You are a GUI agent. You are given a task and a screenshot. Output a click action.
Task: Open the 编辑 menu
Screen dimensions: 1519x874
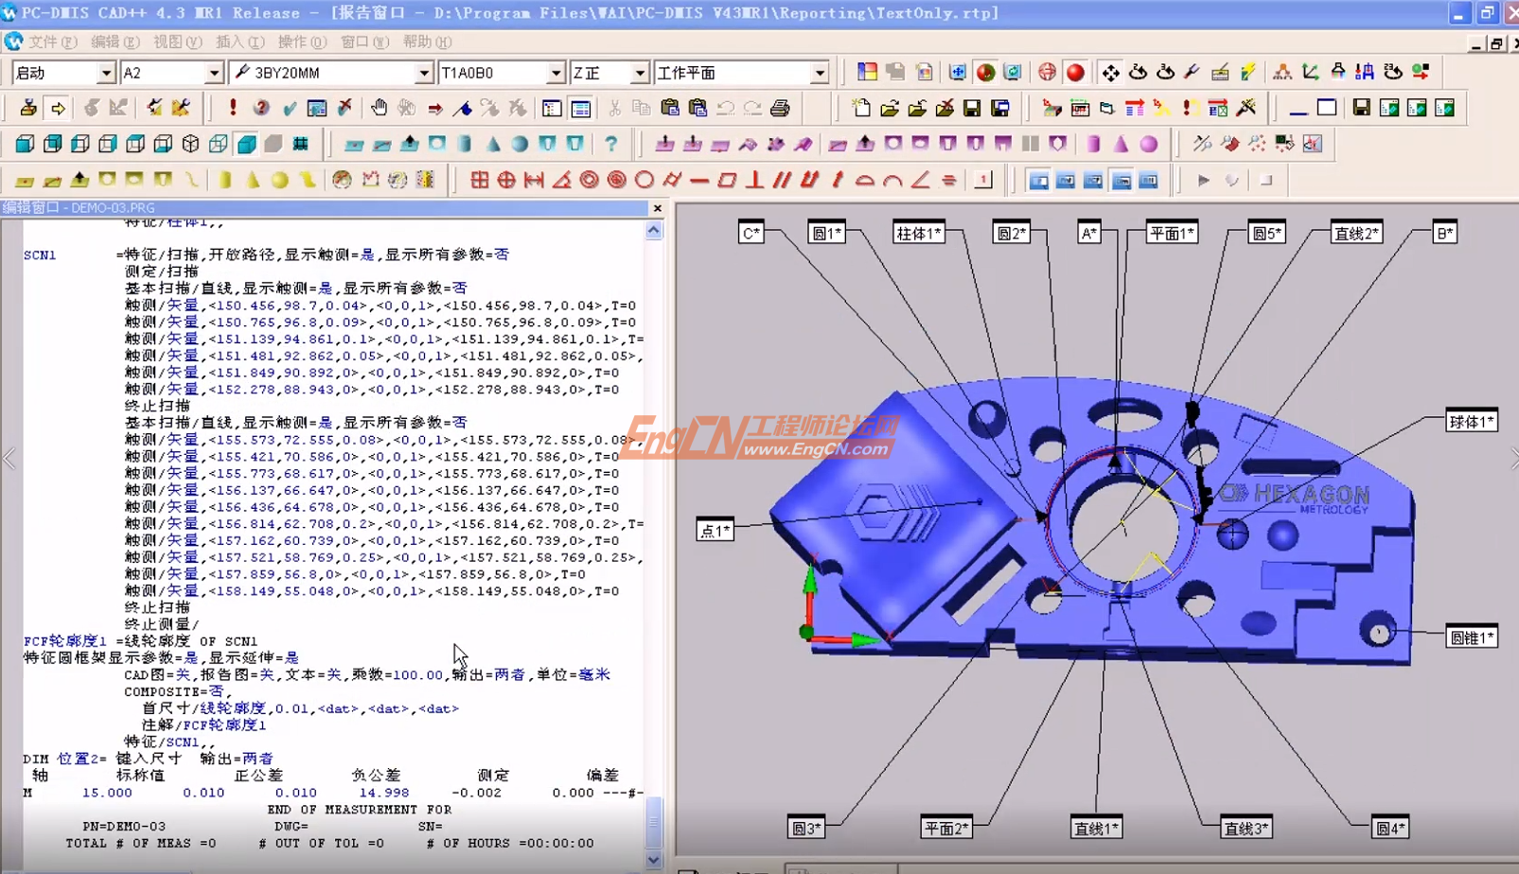[x=115, y=42]
